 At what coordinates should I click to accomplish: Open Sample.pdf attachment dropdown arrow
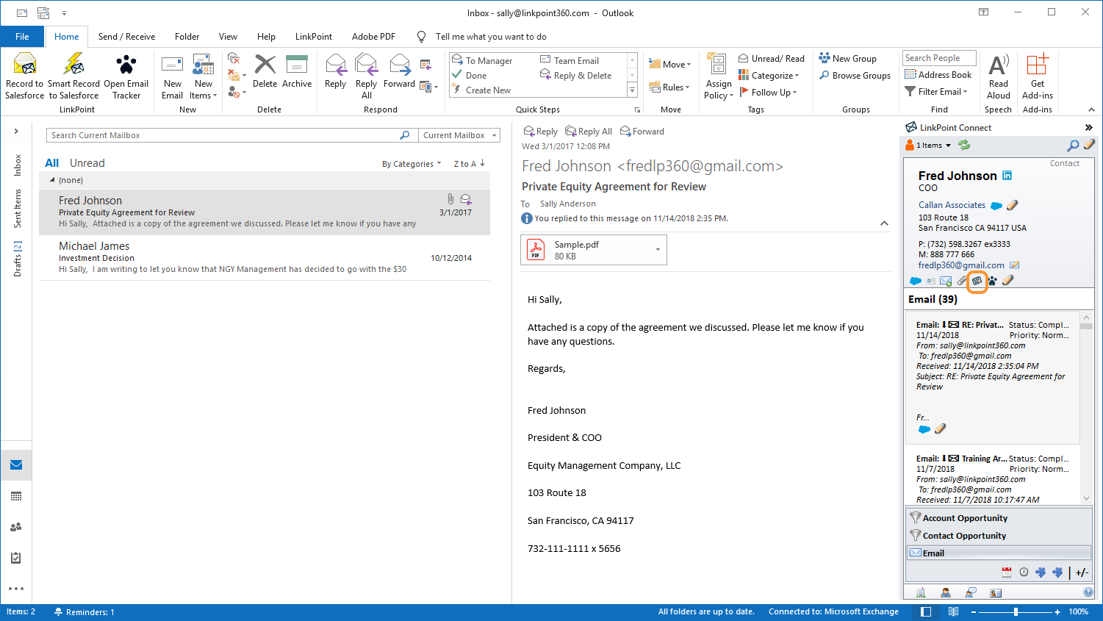click(x=658, y=250)
